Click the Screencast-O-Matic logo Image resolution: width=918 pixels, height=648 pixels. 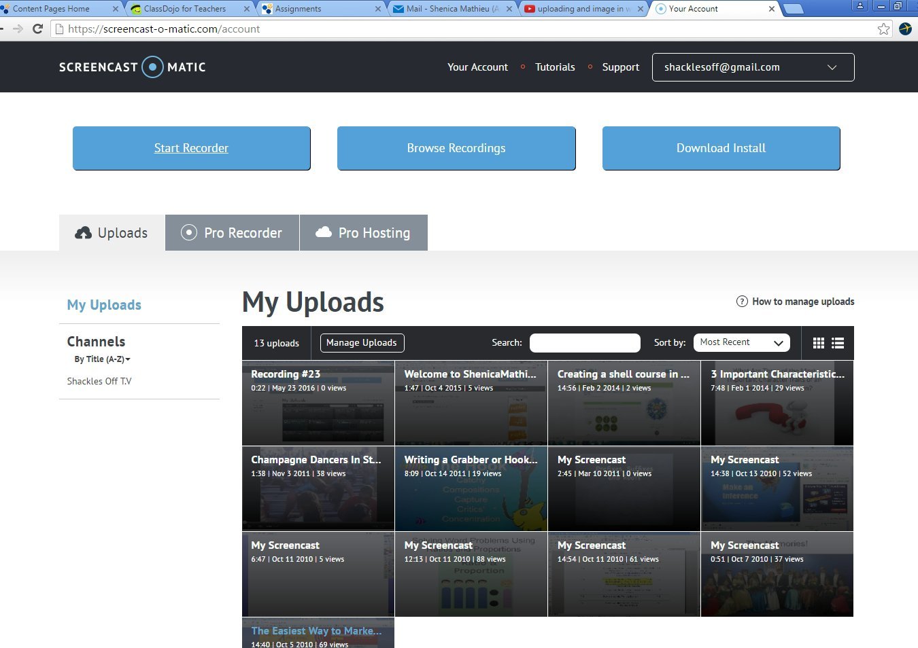coord(133,67)
